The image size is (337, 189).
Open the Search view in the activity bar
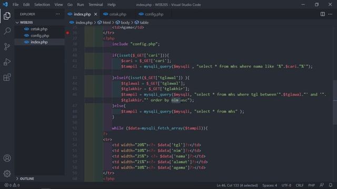coord(7,31)
